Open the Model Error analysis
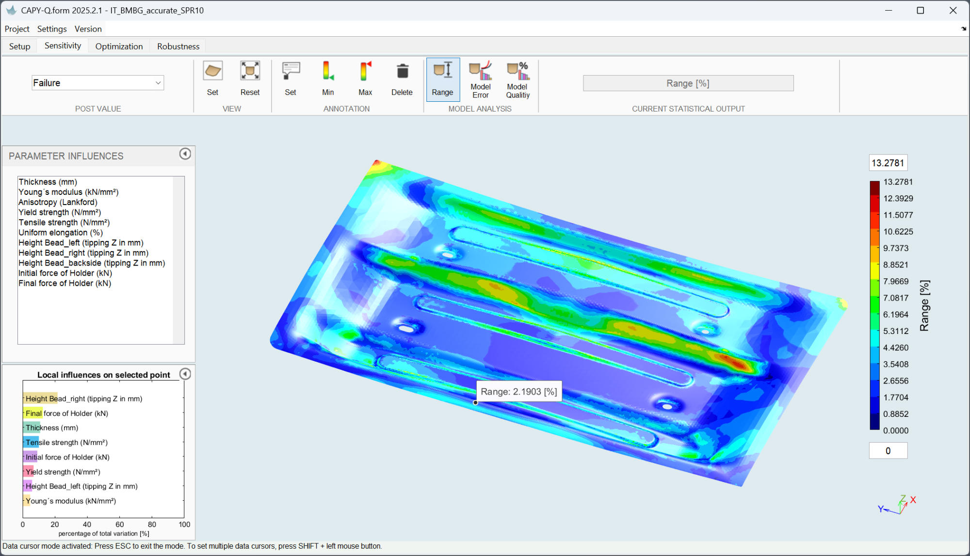This screenshot has width=970, height=556. click(481, 79)
